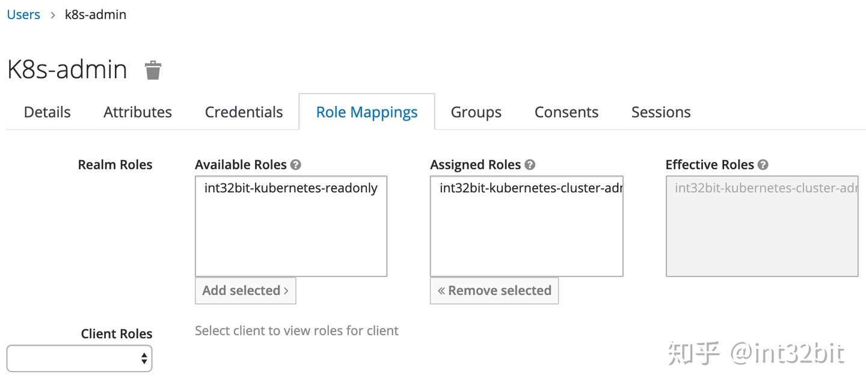866x388 pixels.
Task: Click empty area of Available Roles listbox
Action: pos(290,240)
